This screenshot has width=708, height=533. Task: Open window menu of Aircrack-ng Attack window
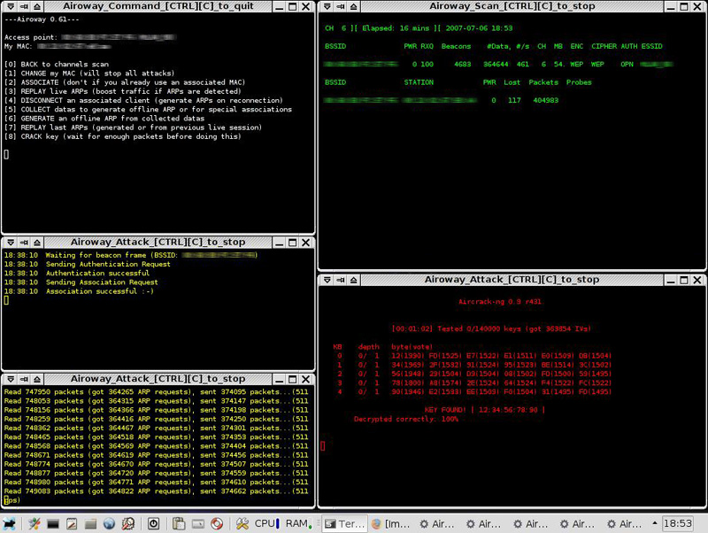(327, 280)
